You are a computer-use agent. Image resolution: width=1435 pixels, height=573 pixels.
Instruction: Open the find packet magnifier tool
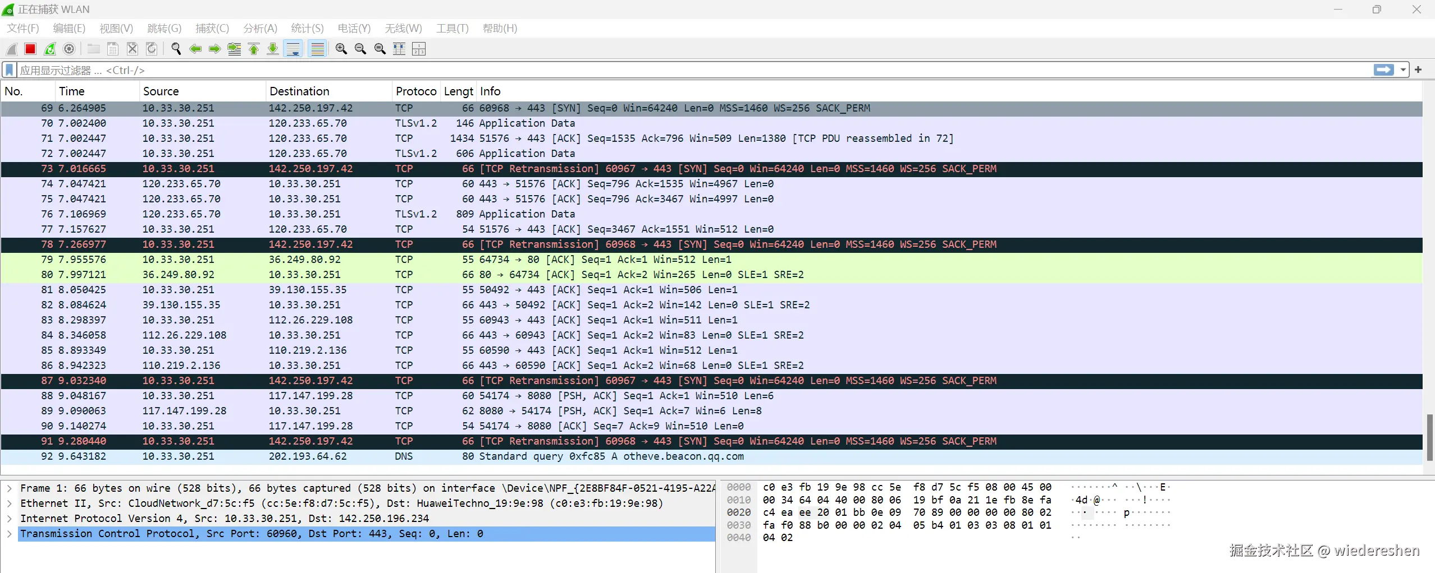point(176,49)
